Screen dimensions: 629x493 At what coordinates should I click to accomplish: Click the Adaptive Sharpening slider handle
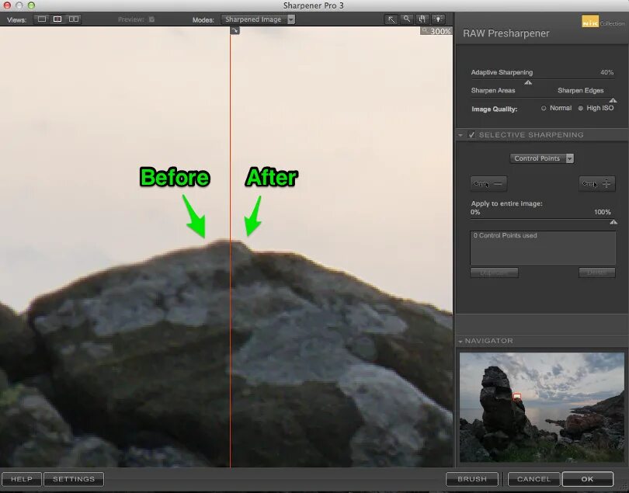pos(528,82)
